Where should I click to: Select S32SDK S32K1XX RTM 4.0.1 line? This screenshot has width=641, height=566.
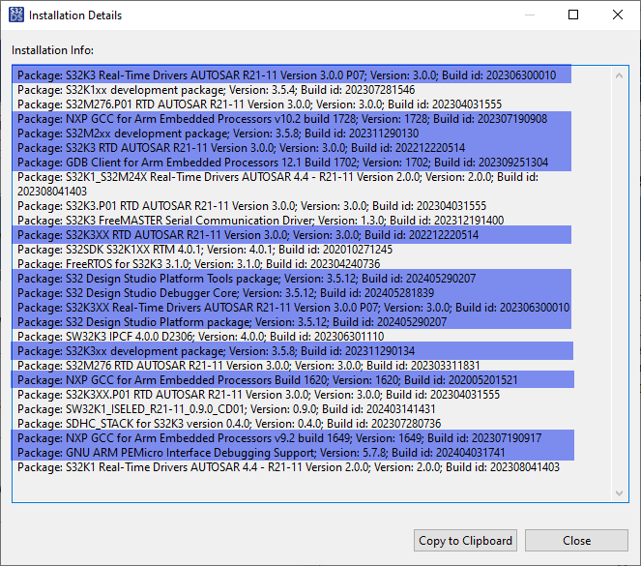click(x=205, y=250)
